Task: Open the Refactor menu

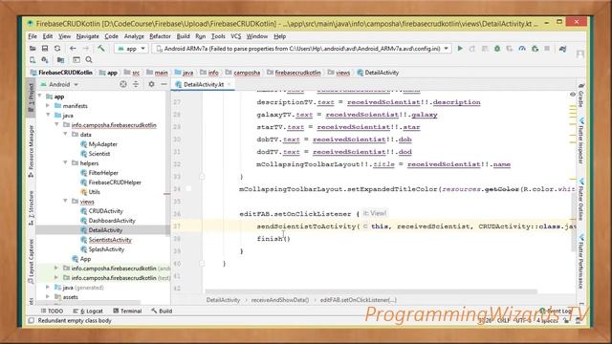Action: (160, 36)
